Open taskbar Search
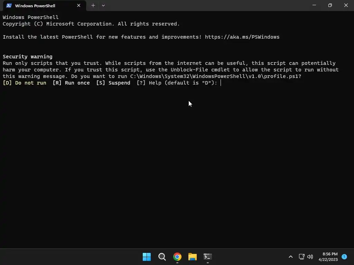354x265 pixels. click(162, 257)
